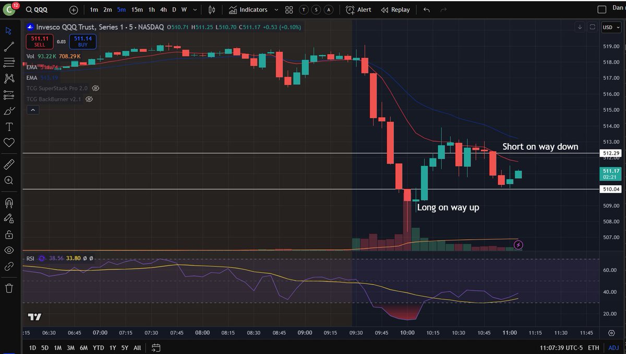Image resolution: width=626 pixels, height=354 pixels.
Task: Enable magnet mode in left toolbar
Action: tap(9, 203)
